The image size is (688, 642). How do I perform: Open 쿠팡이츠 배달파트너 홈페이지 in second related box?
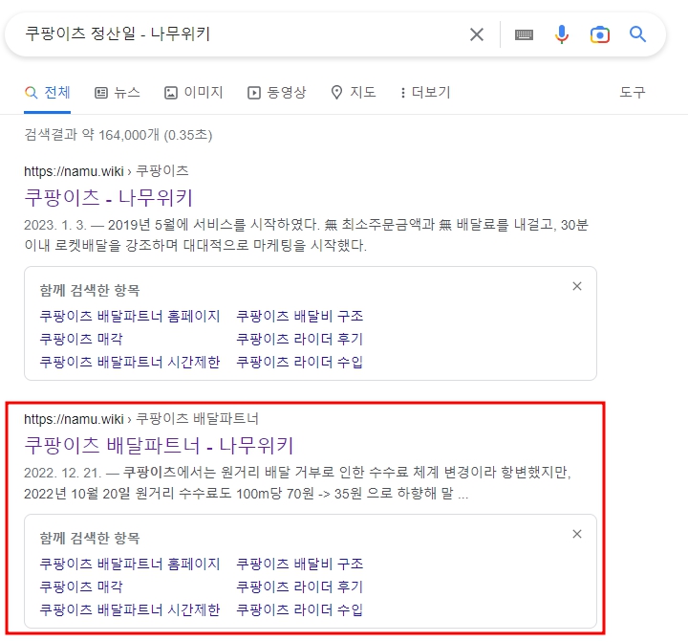tap(129, 564)
